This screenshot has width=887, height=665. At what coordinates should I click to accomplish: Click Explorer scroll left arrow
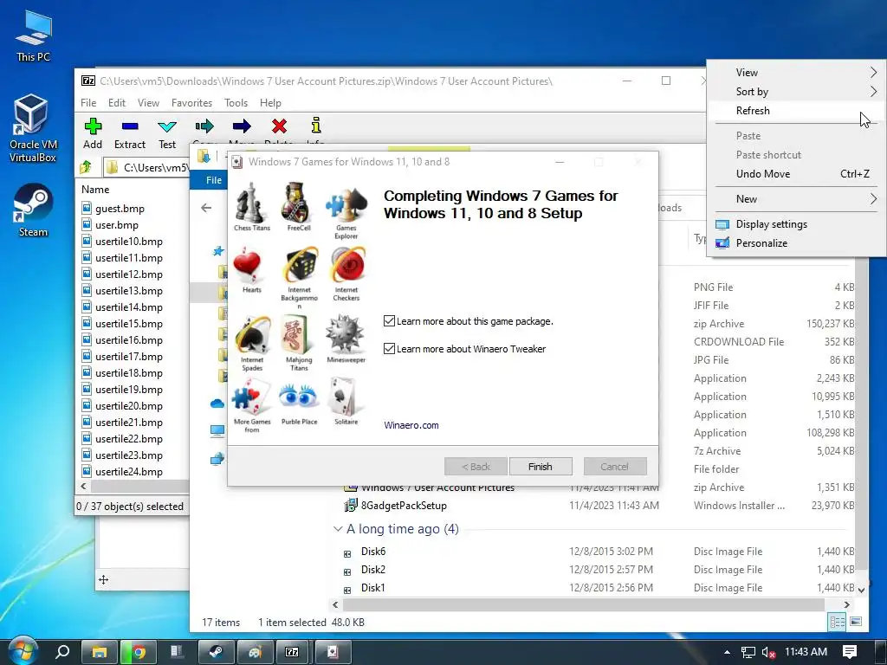click(335, 604)
